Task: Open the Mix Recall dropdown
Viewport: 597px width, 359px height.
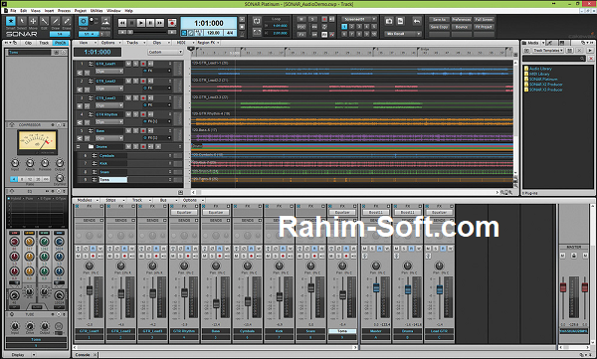Action: 403,34
